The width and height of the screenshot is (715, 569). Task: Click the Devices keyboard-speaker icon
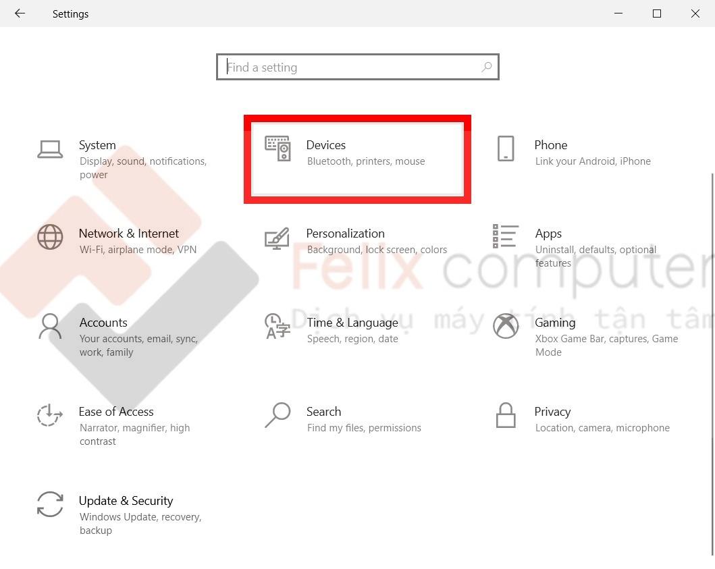[277, 148]
